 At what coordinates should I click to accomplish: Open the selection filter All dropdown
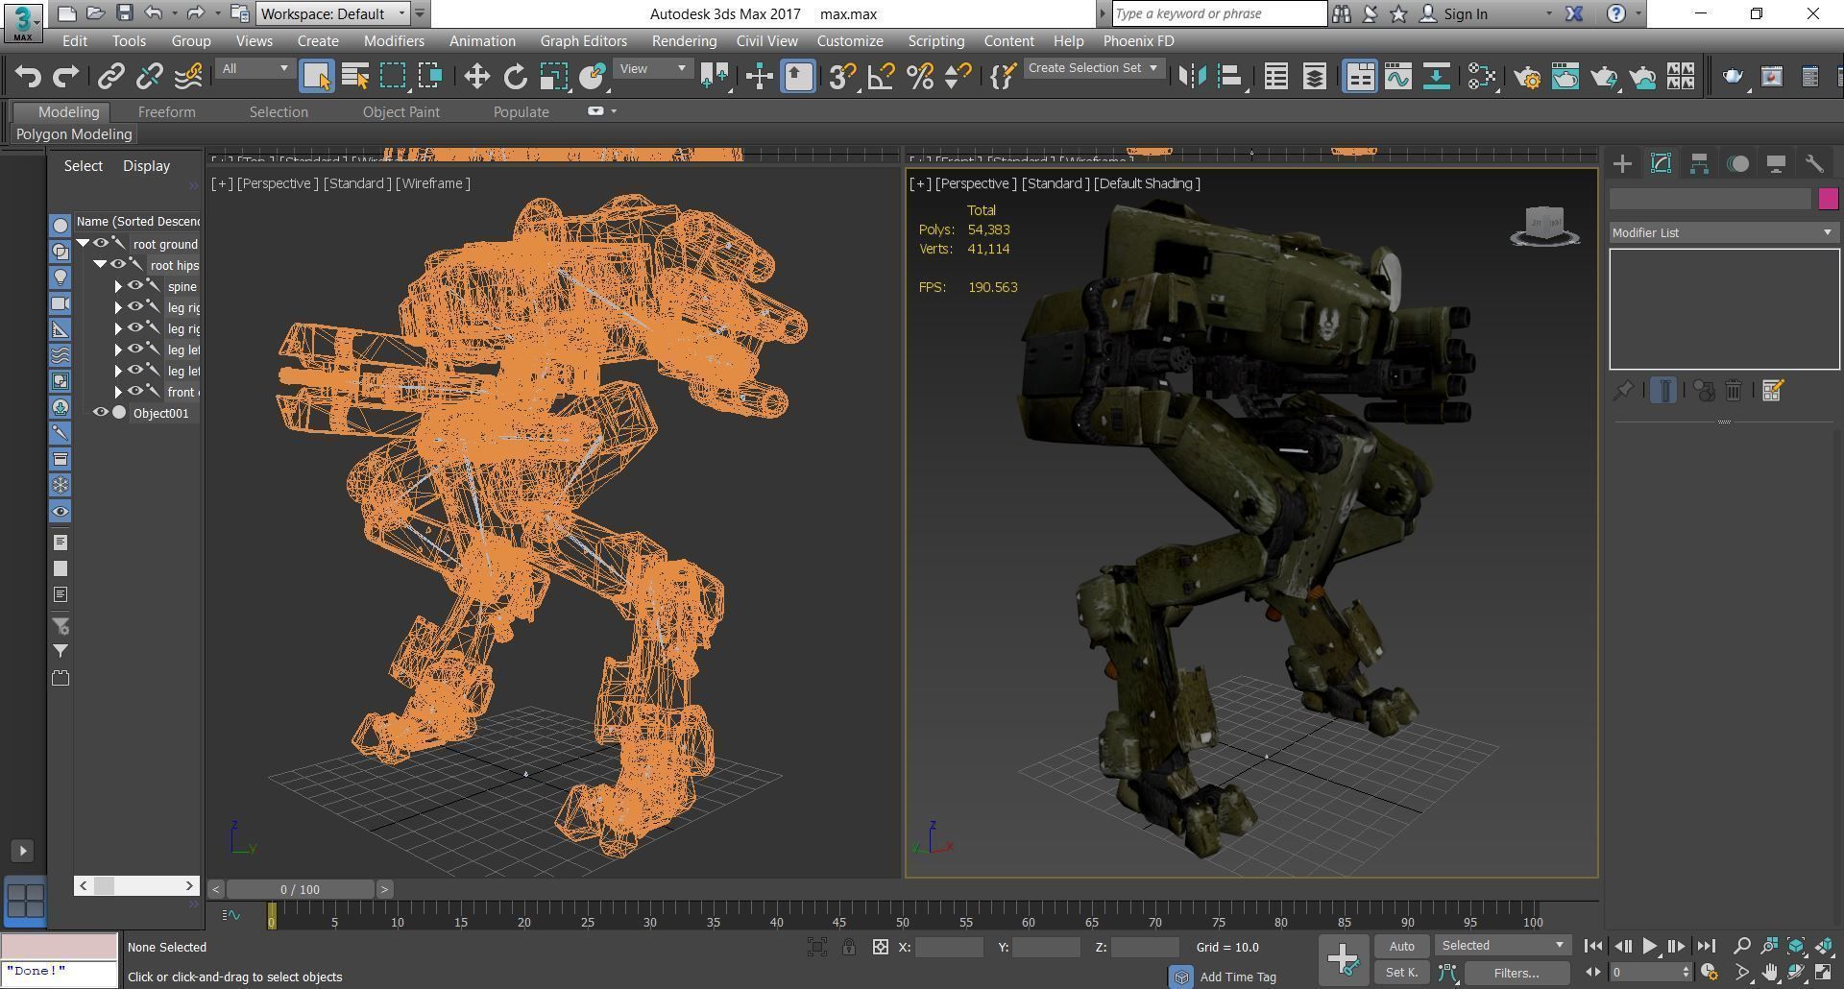pos(254,69)
